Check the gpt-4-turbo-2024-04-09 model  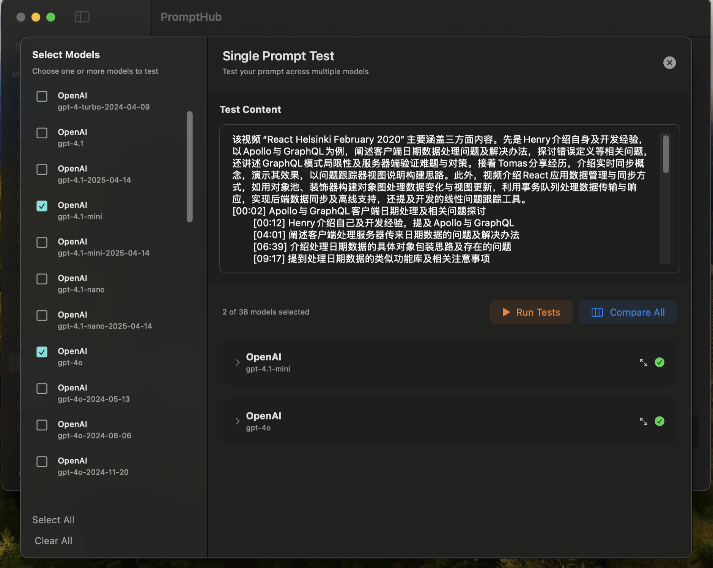pos(42,97)
